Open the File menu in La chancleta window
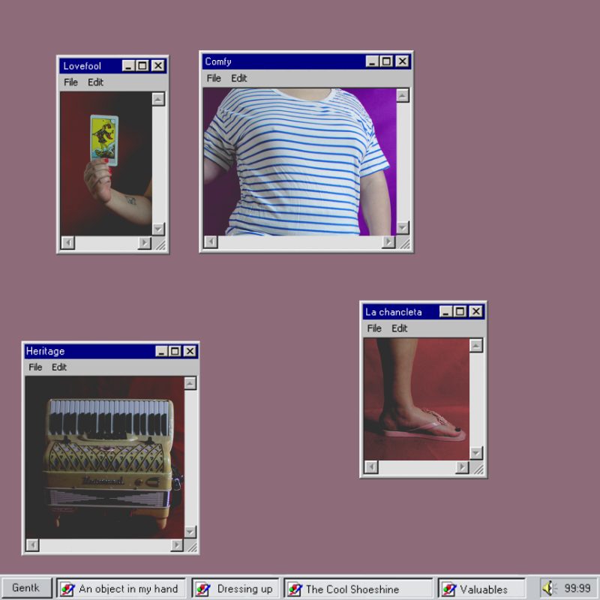Image resolution: width=600 pixels, height=600 pixels. (x=374, y=328)
